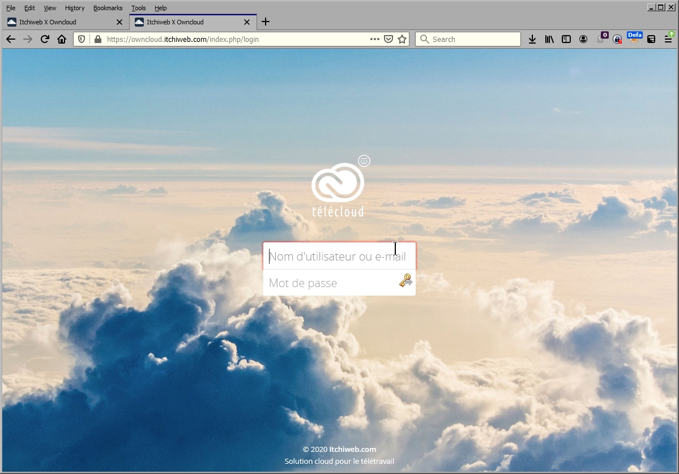The width and height of the screenshot is (679, 474).
Task: Maximize the browser window
Action: (661, 7)
